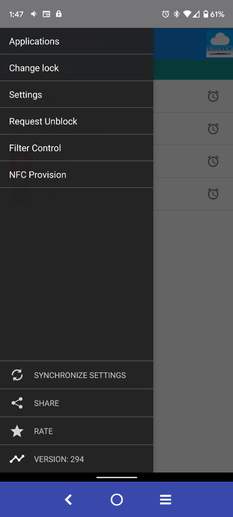Tap the share icon in the drawer
Viewport: 233px width, 517px height.
(17, 403)
